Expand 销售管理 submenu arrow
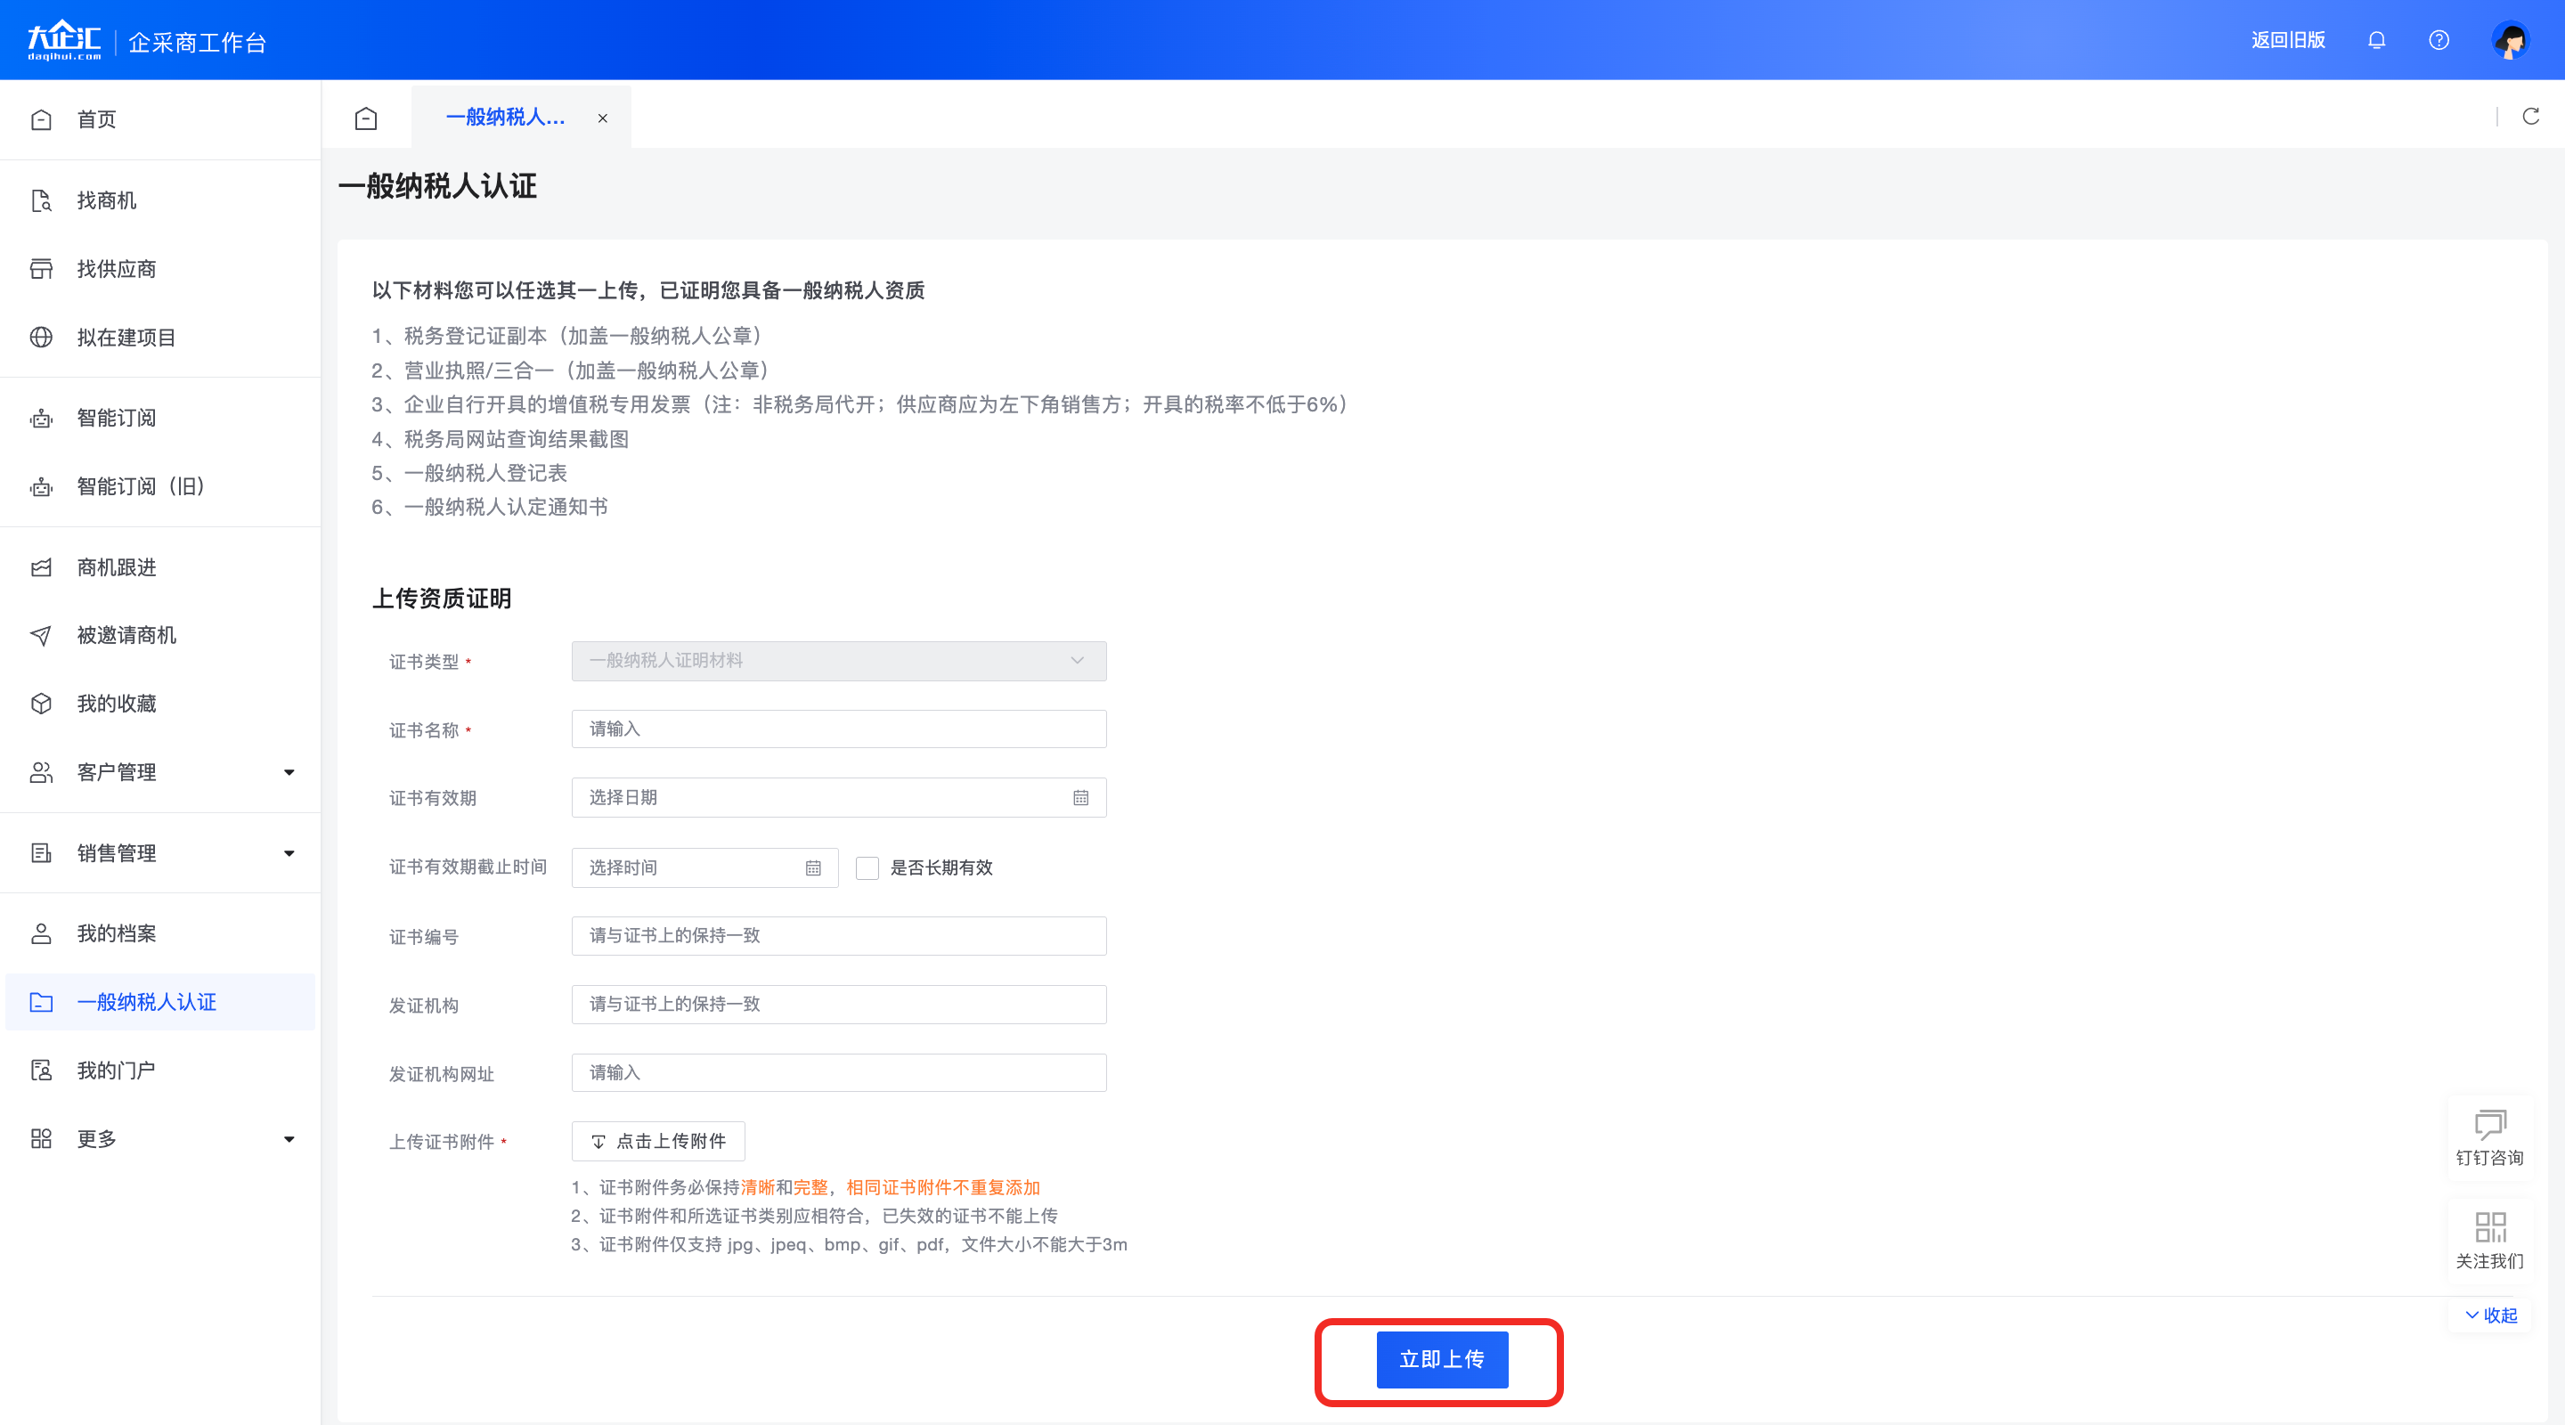2565x1425 pixels. pos(289,853)
